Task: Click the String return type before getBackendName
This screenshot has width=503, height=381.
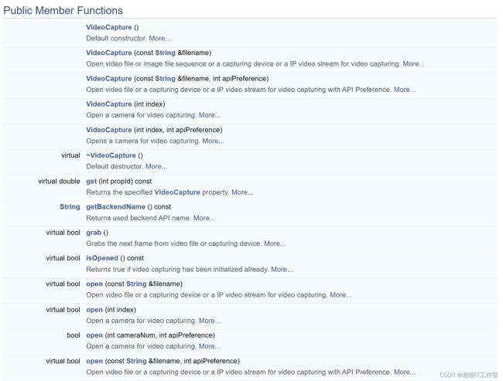Action: tap(70, 207)
